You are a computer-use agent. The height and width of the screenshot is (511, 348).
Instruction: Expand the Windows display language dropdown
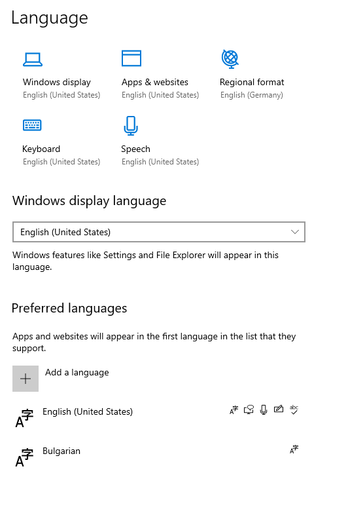click(159, 232)
